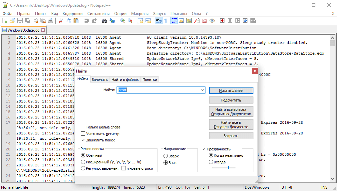337x191 pixels.
Task: Switch to the 'Заменить' tab
Action: [100, 80]
